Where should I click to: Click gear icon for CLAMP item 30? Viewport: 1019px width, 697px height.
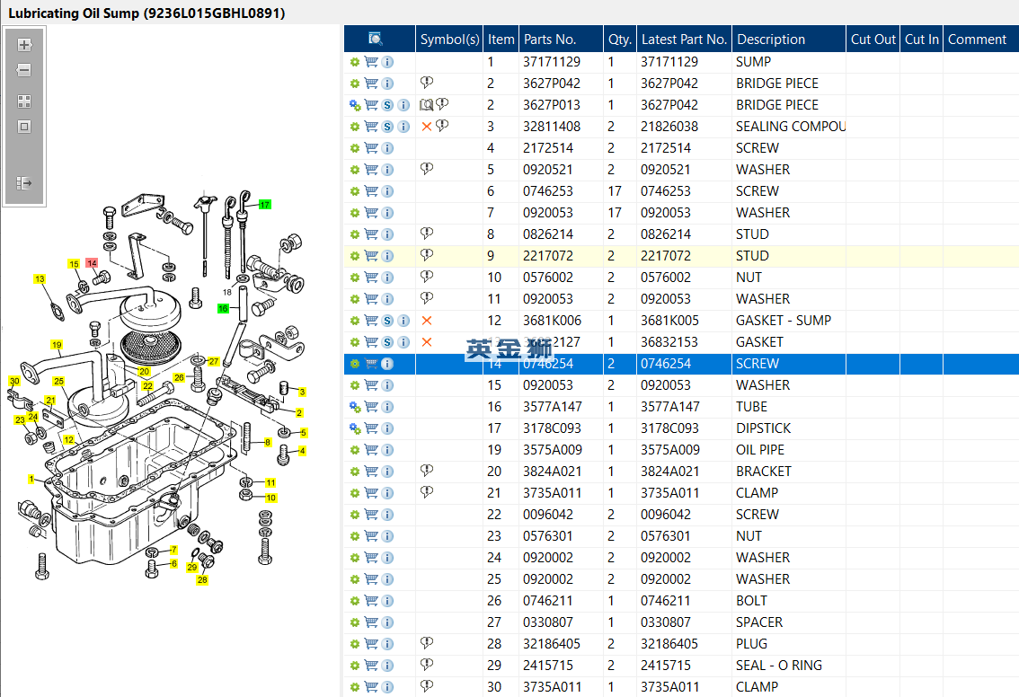355,687
